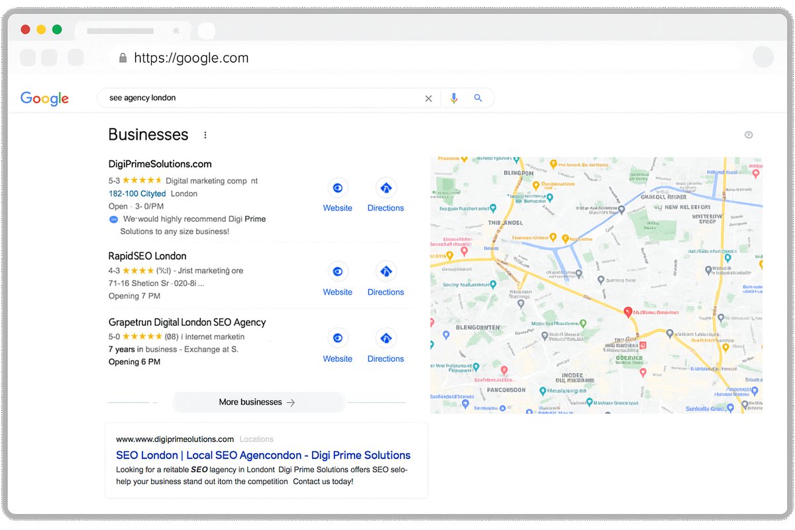The height and width of the screenshot is (530, 795).
Task: Open Website for RapidSEO London
Action: (x=338, y=280)
